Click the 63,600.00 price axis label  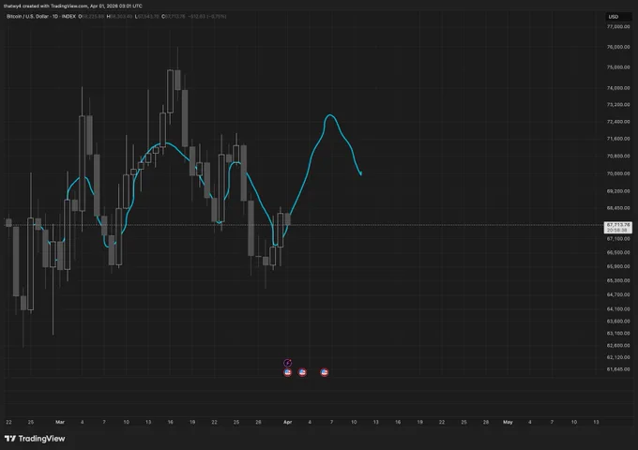pos(618,322)
